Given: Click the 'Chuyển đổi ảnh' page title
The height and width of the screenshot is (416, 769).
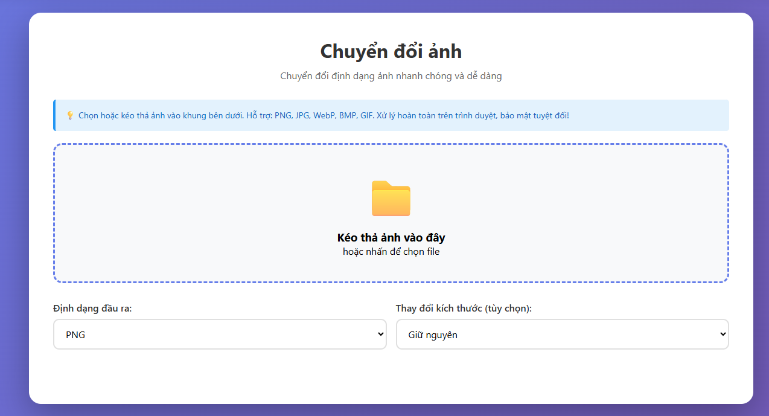Looking at the screenshot, I should click(x=391, y=51).
